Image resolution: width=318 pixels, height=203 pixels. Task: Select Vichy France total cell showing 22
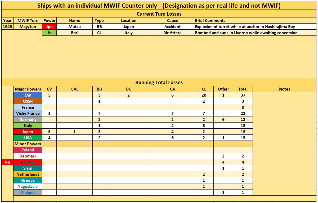243,114
